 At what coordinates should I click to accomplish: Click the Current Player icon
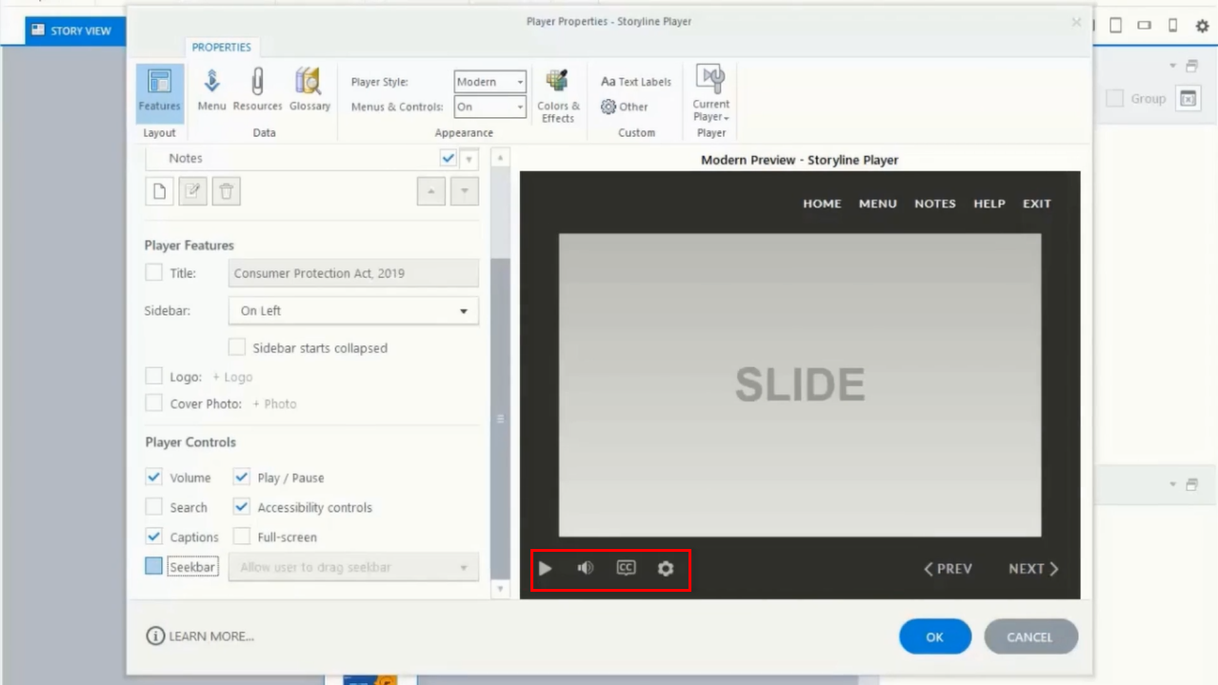click(710, 93)
